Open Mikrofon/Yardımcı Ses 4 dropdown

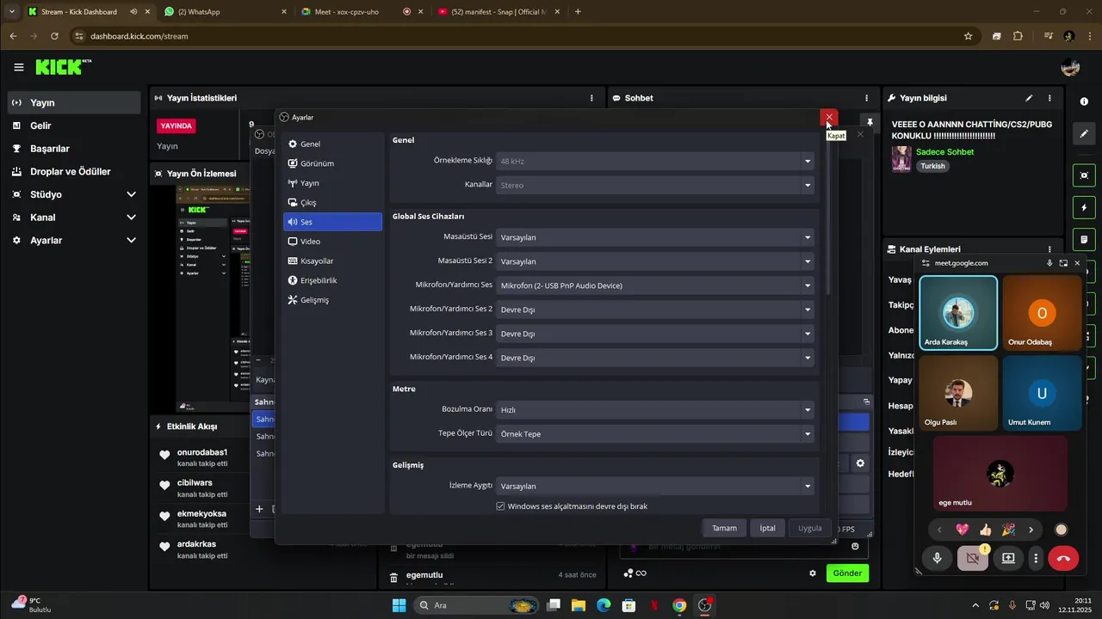point(654,358)
